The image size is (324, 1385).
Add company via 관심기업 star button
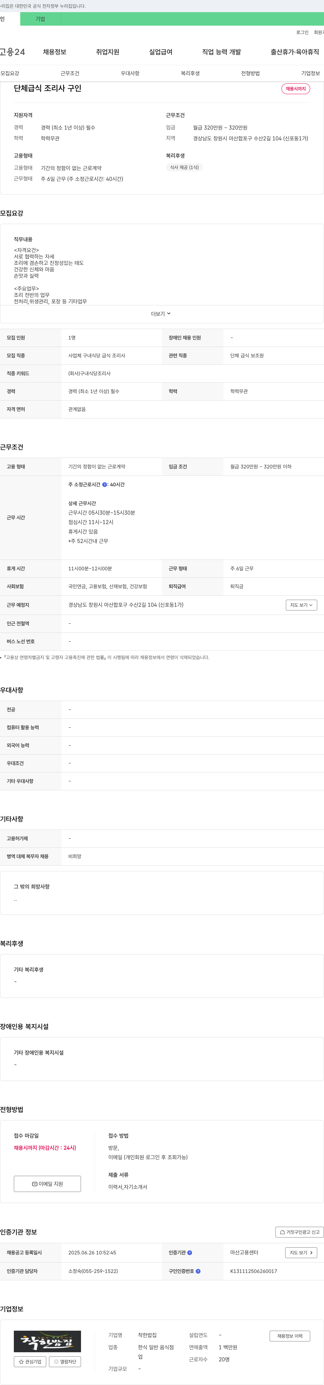click(30, 1361)
